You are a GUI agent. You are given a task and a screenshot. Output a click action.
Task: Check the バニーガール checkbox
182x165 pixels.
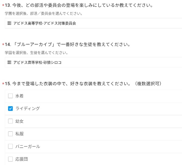coord(10,146)
